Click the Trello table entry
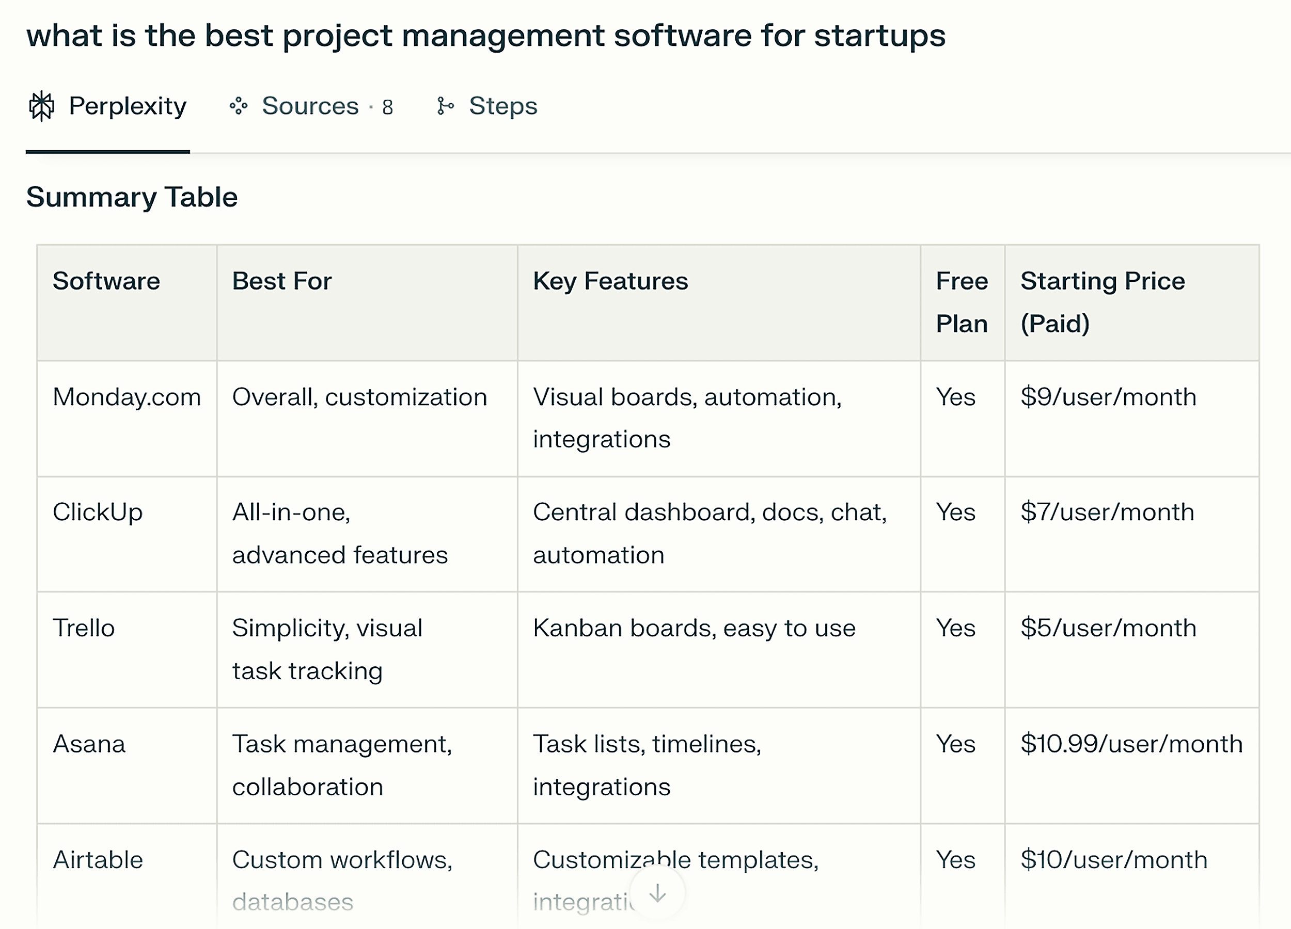The width and height of the screenshot is (1291, 929). point(84,628)
